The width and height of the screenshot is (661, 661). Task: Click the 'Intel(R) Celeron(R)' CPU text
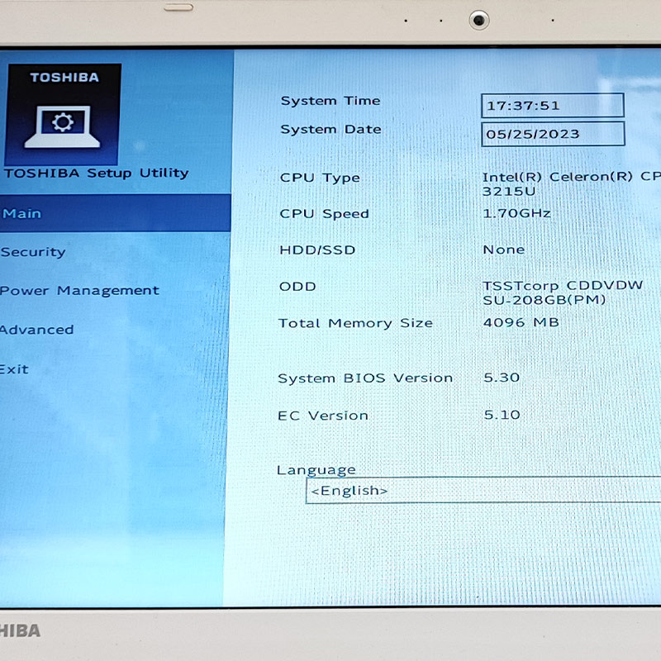pyautogui.click(x=558, y=177)
